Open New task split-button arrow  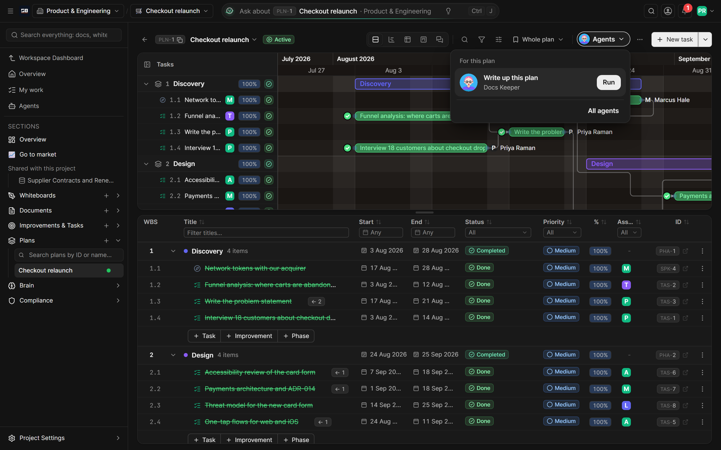coord(705,39)
